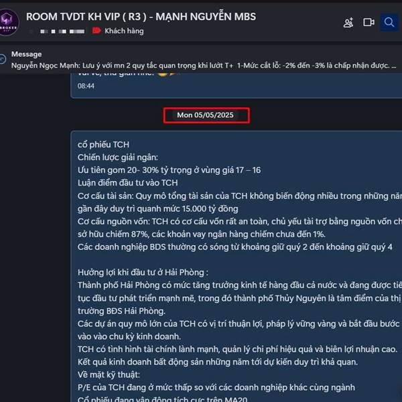
Task: Start a video call with the group
Action: 368,22
